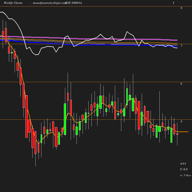Screen dimensions: 192x192
Task: Click the 'Weekly Charts' title text
Action: click(x=13, y=3)
